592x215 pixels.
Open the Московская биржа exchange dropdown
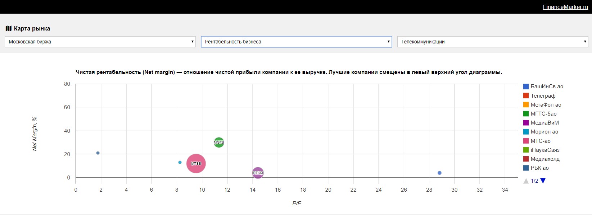point(100,42)
